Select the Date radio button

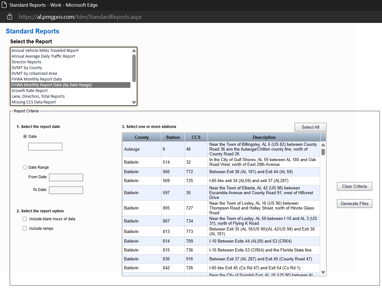pos(25,137)
